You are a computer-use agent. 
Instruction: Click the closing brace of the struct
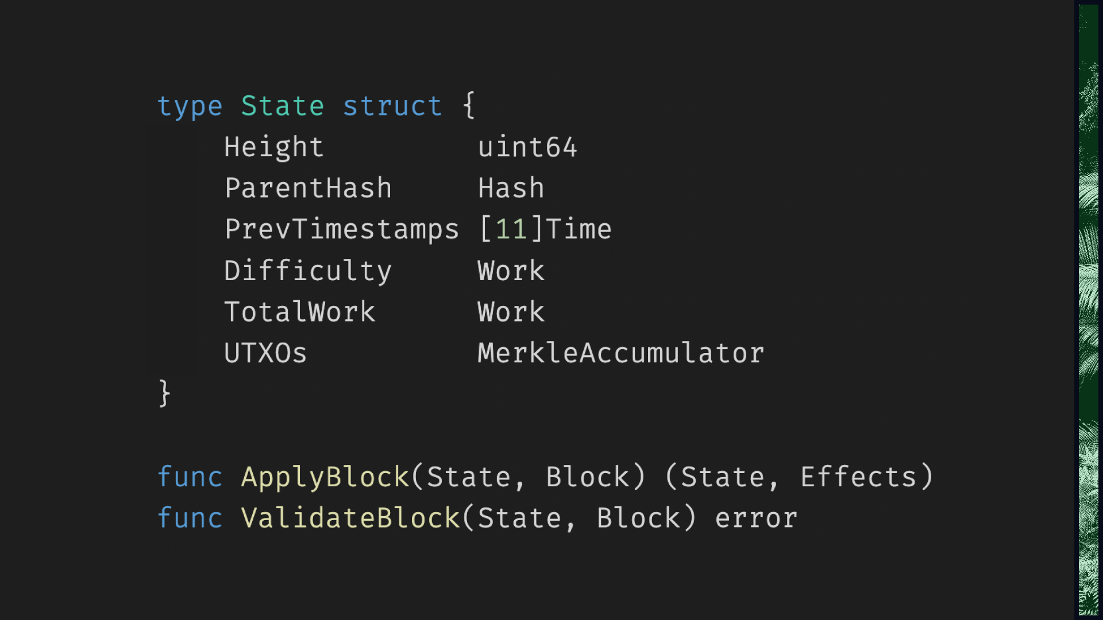coord(164,394)
